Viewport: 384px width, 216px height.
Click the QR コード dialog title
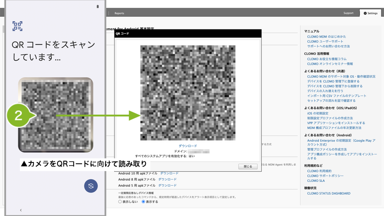tap(123, 33)
